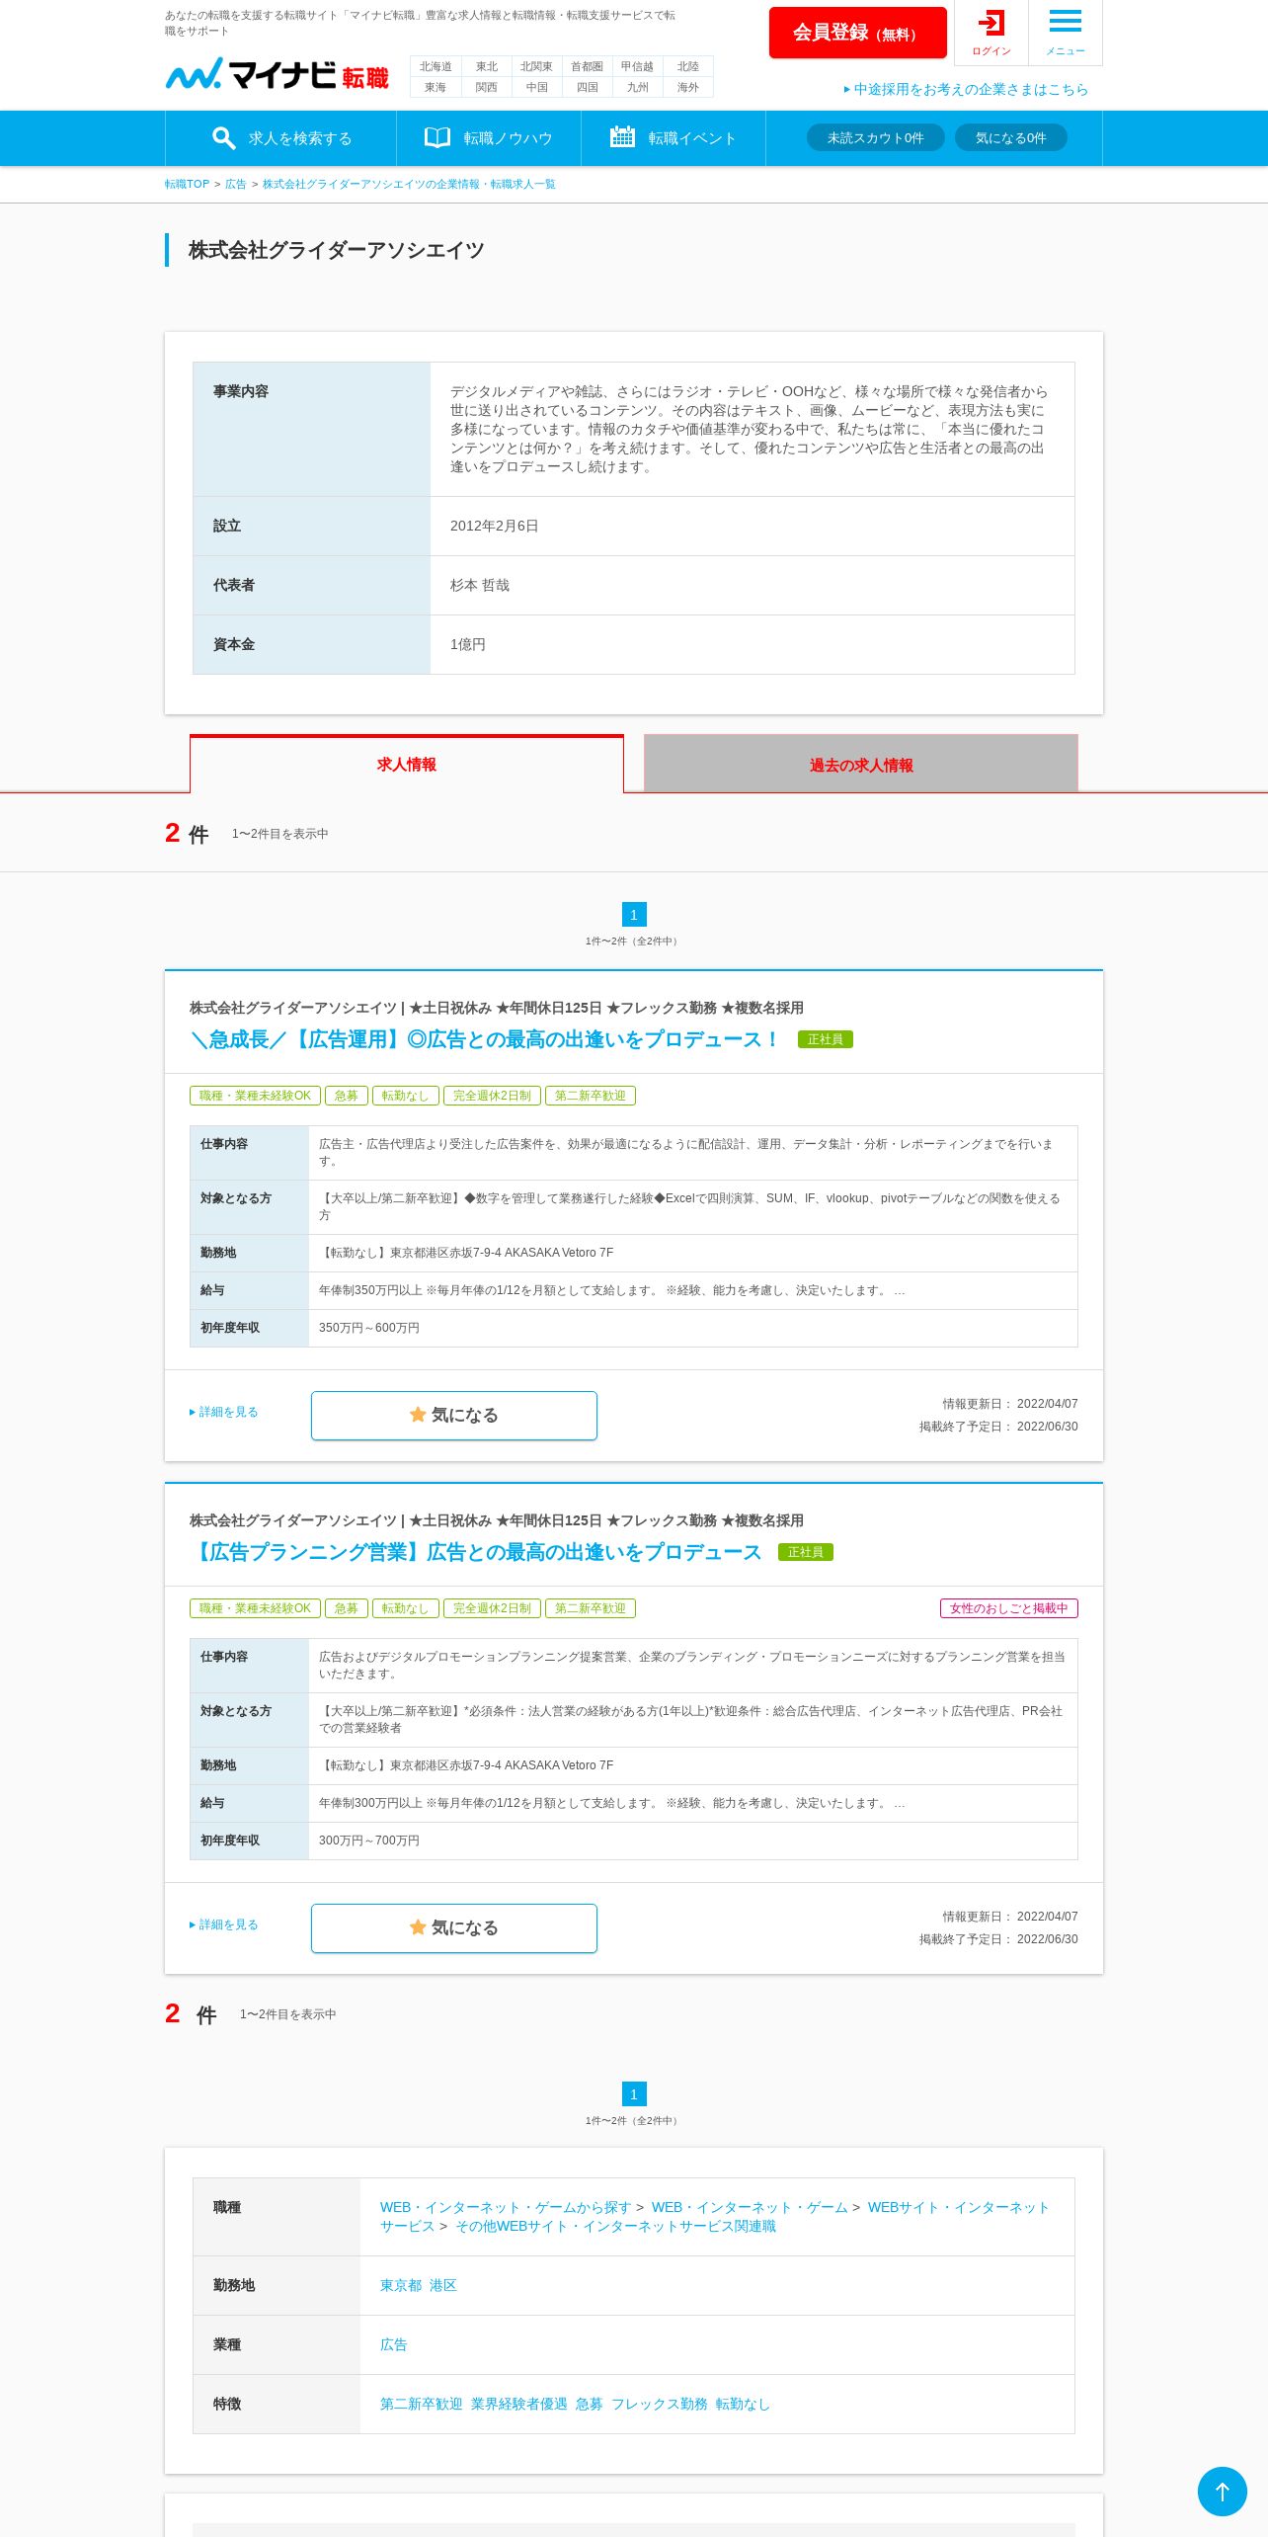Select the 300万円～700万円 salary text
The image size is (1268, 2537).
369,1841
